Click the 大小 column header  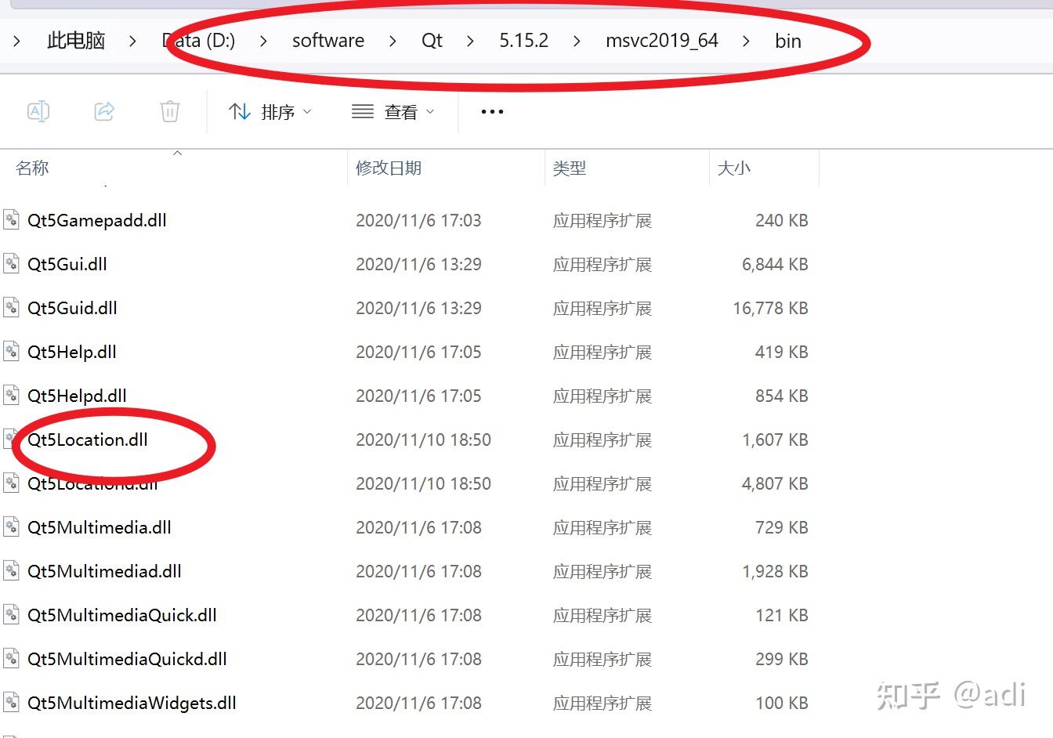(x=734, y=167)
